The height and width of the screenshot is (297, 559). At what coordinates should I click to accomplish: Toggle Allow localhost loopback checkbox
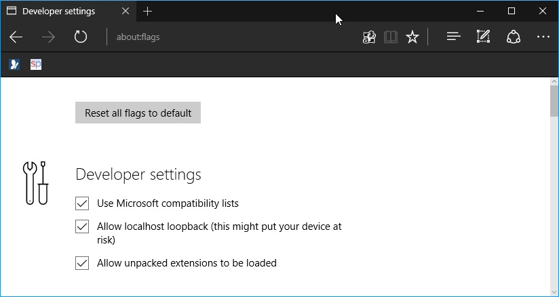(82, 226)
